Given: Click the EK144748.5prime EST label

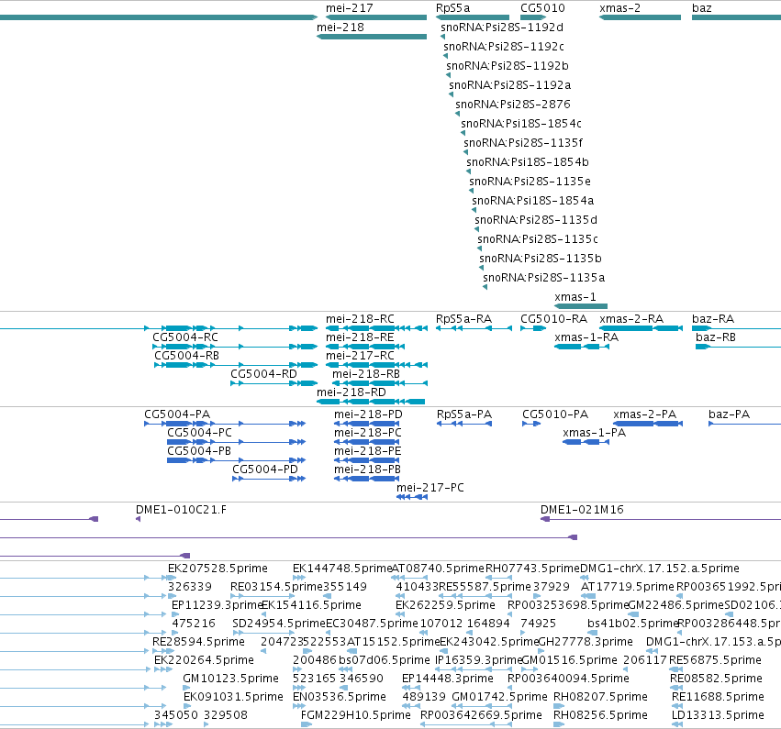Looking at the screenshot, I should tap(342, 569).
